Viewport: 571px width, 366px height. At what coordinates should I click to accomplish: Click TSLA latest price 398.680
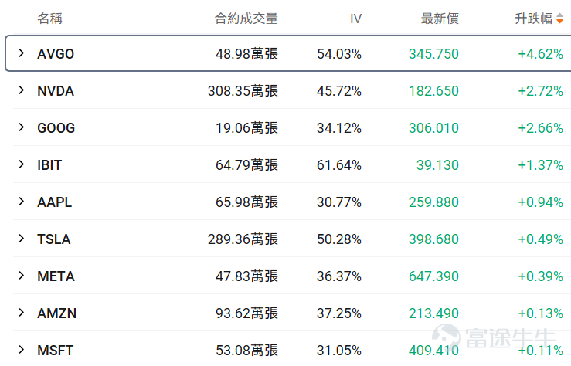click(x=433, y=240)
